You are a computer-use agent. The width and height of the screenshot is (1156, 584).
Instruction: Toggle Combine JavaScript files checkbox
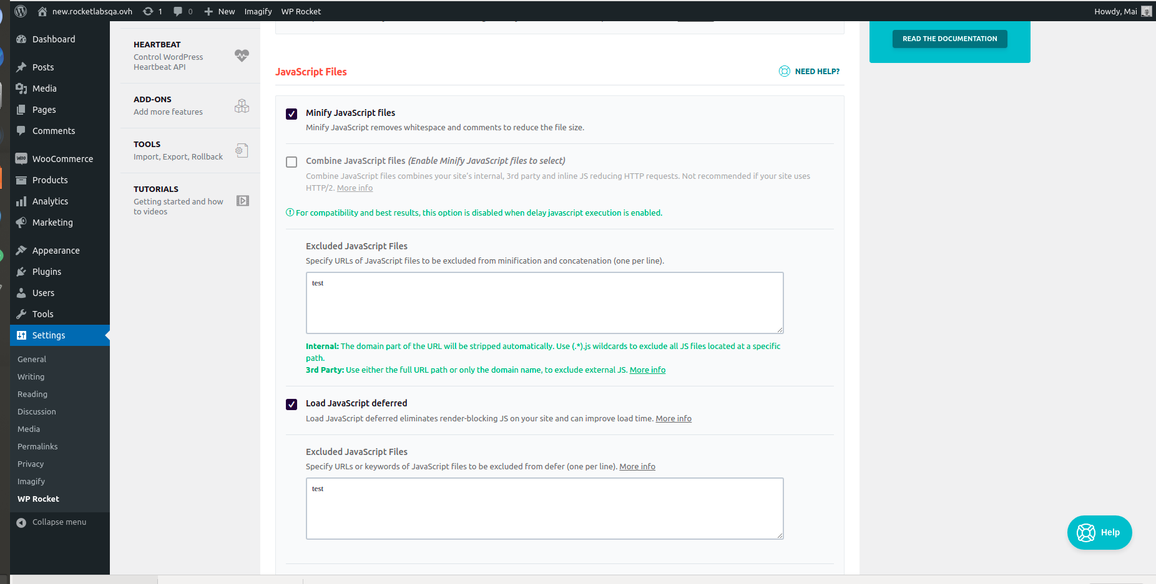click(291, 162)
